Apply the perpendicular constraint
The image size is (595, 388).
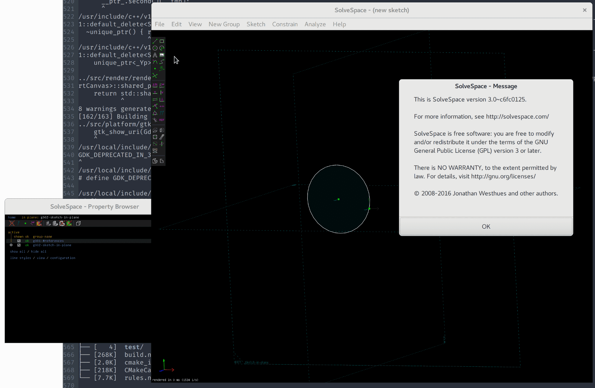pos(162,99)
